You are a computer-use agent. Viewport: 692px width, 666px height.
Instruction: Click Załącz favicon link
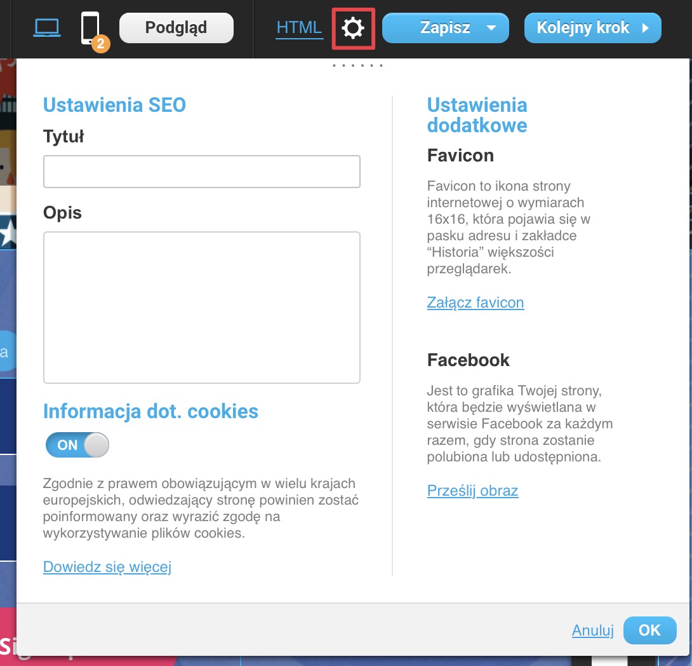[476, 302]
